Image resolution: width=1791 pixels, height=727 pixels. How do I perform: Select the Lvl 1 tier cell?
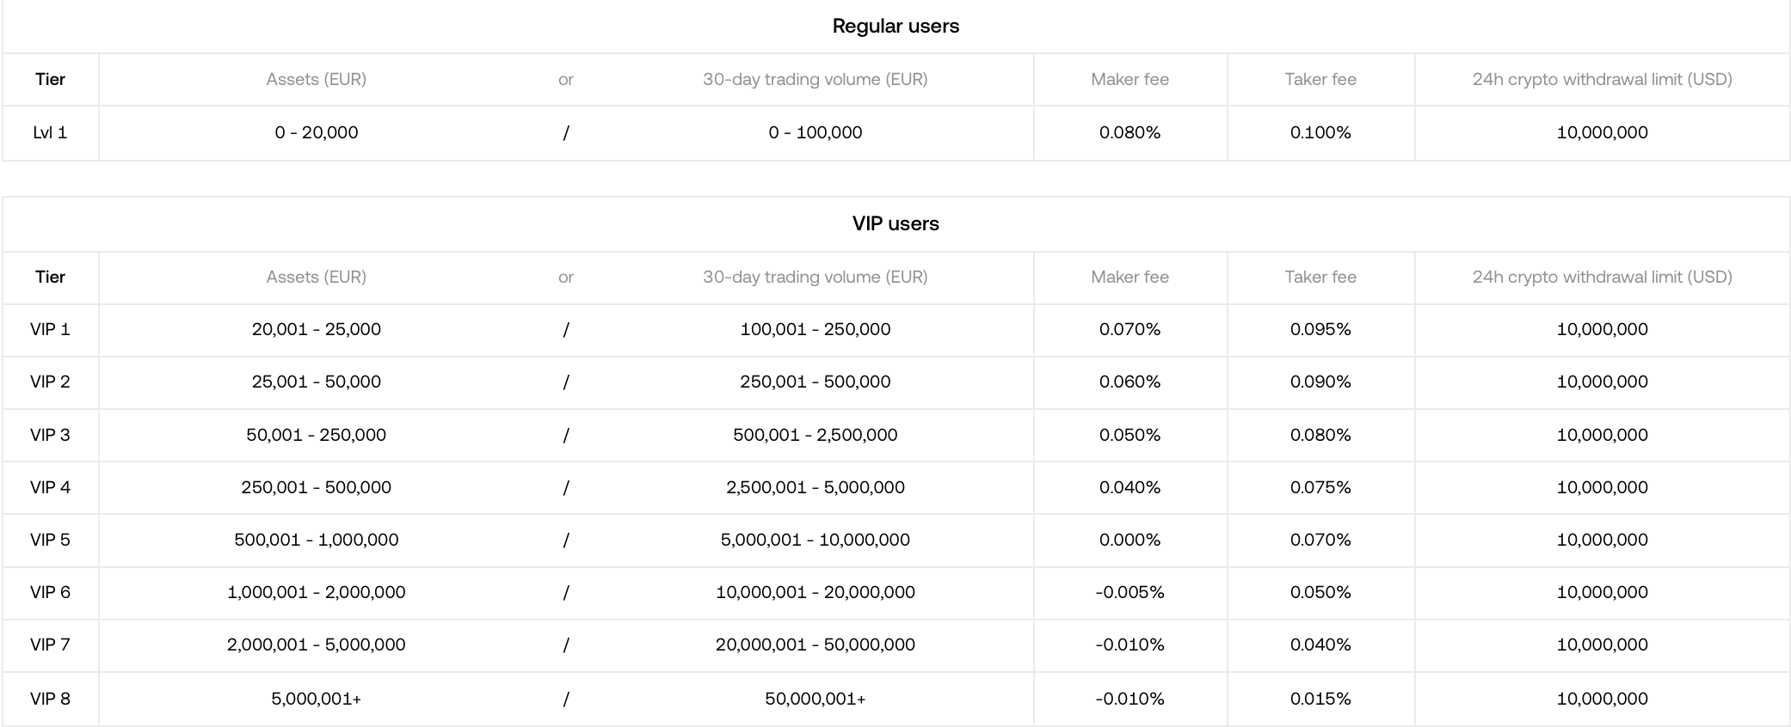[x=50, y=132]
